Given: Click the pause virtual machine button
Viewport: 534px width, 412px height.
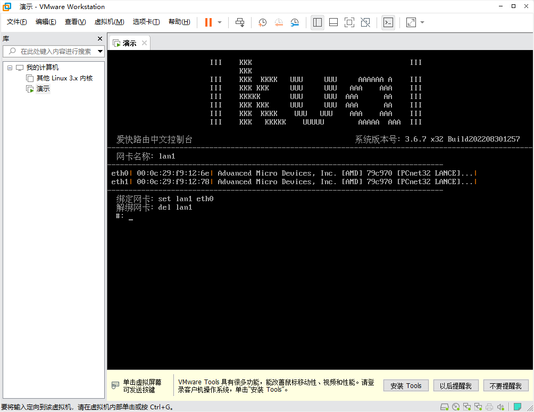Looking at the screenshot, I should point(208,22).
